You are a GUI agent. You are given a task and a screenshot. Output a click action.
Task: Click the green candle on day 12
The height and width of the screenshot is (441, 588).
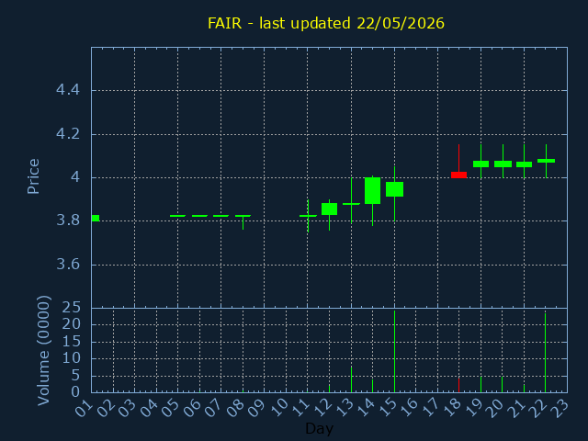point(329,209)
